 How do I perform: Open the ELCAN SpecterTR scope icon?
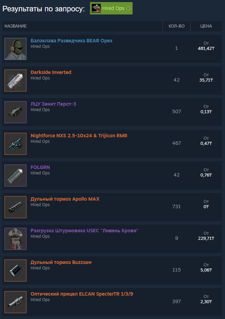15,302
